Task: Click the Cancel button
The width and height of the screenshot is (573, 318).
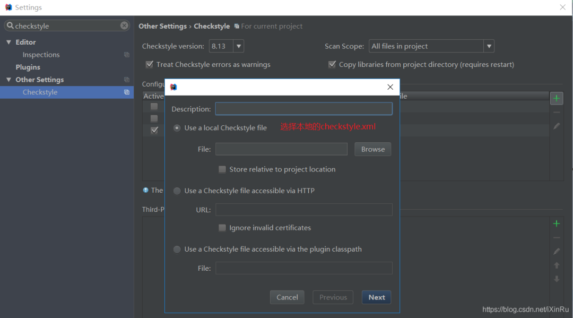Action: (287, 297)
